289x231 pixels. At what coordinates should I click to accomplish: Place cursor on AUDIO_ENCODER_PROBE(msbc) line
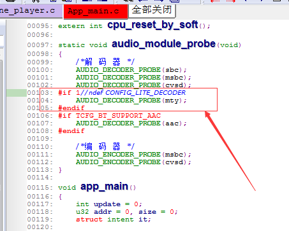pyautogui.click(x=133, y=155)
